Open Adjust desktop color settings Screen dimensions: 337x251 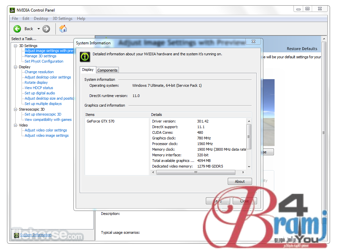[48, 77]
